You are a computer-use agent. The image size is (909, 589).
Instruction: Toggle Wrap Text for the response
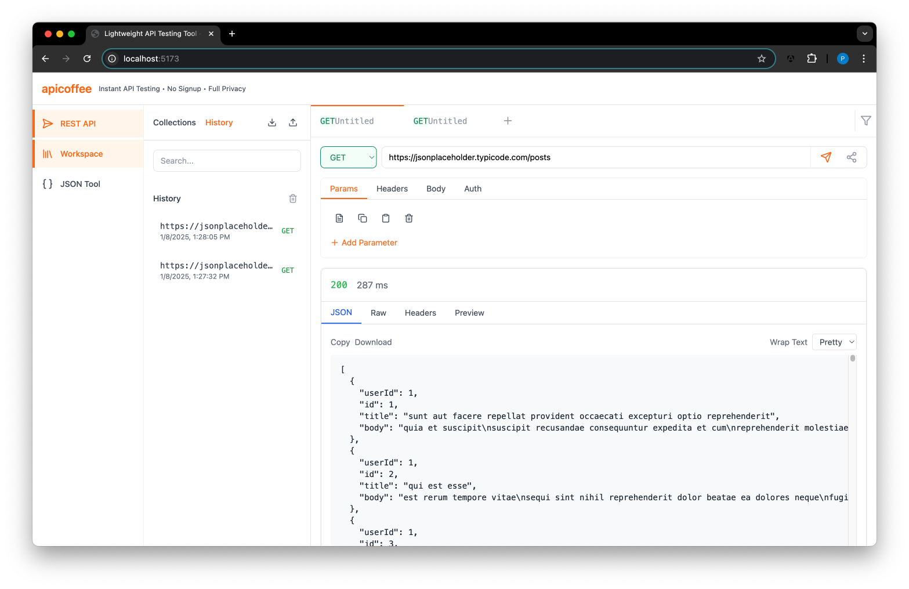click(x=788, y=342)
